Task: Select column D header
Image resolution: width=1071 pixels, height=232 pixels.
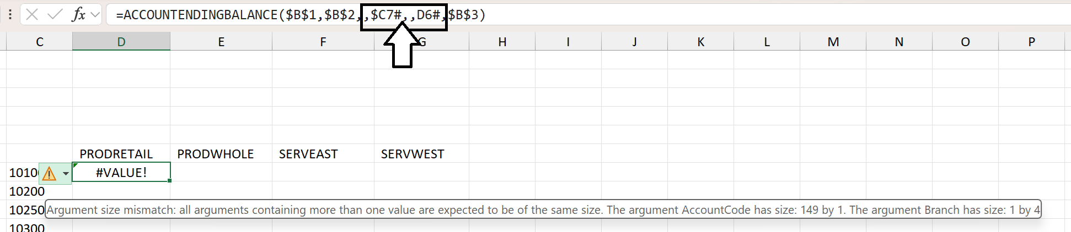Action: coord(121,42)
